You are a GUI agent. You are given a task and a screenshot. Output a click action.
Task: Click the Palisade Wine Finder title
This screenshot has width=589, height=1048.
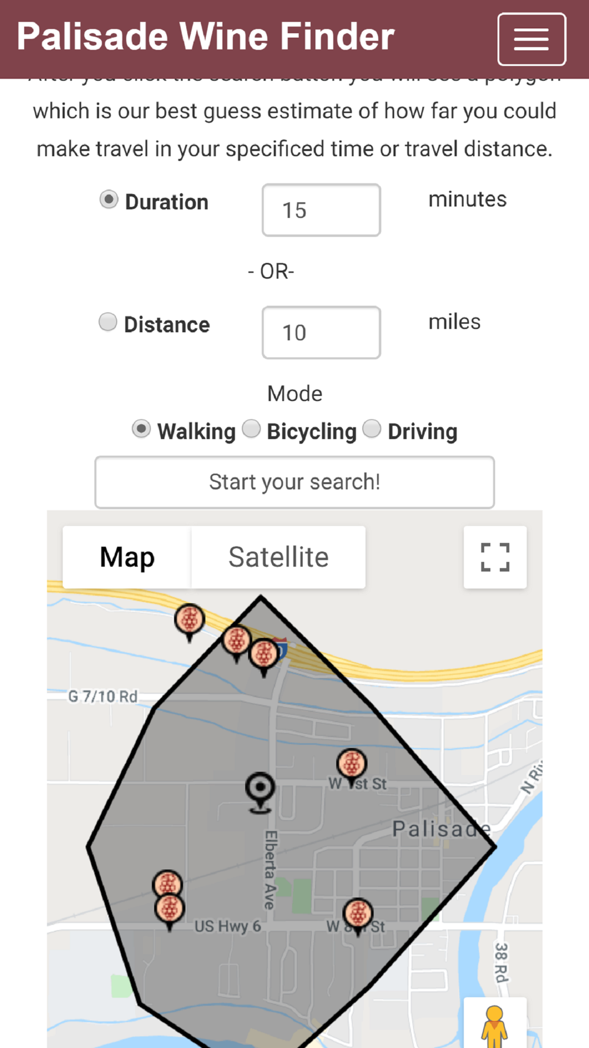(x=206, y=37)
